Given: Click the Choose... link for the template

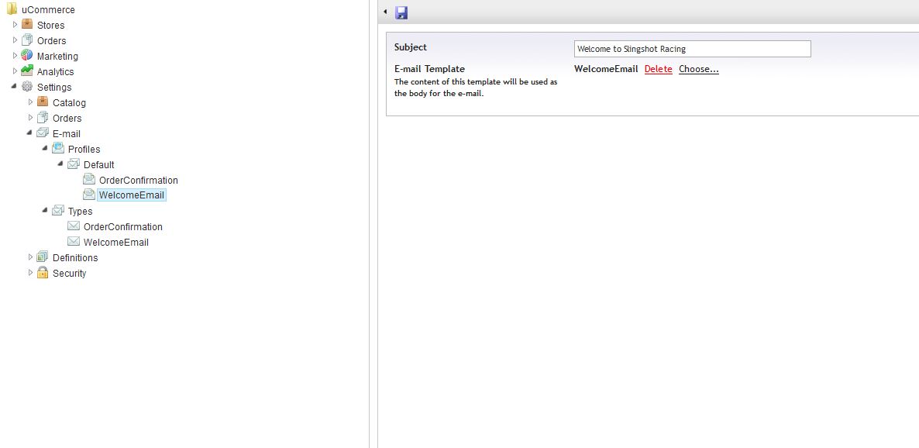Looking at the screenshot, I should click(x=699, y=69).
